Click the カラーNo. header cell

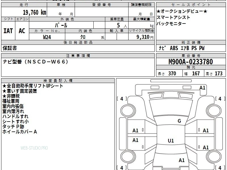coord(47,31)
